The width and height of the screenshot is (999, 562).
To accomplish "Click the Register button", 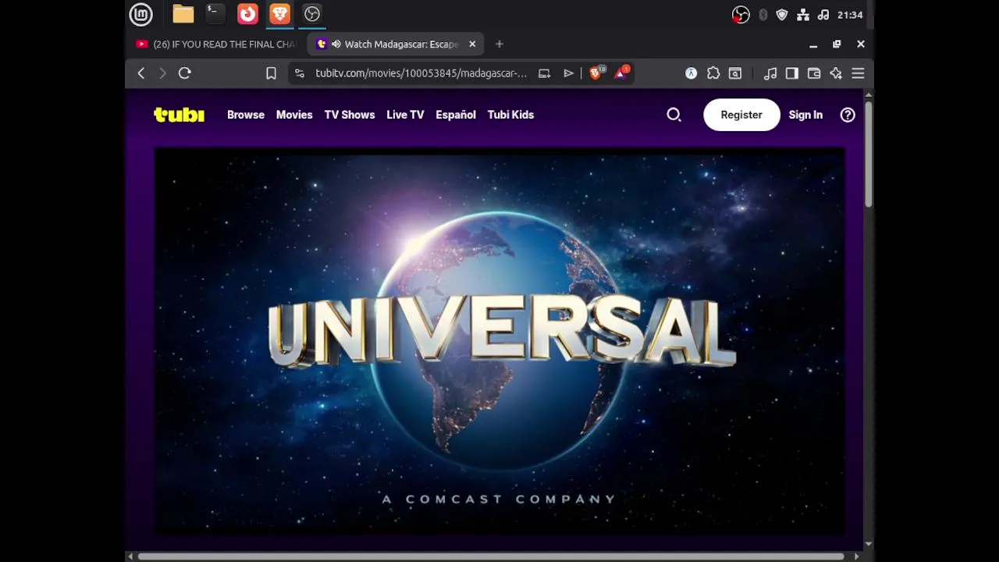I will (x=741, y=115).
